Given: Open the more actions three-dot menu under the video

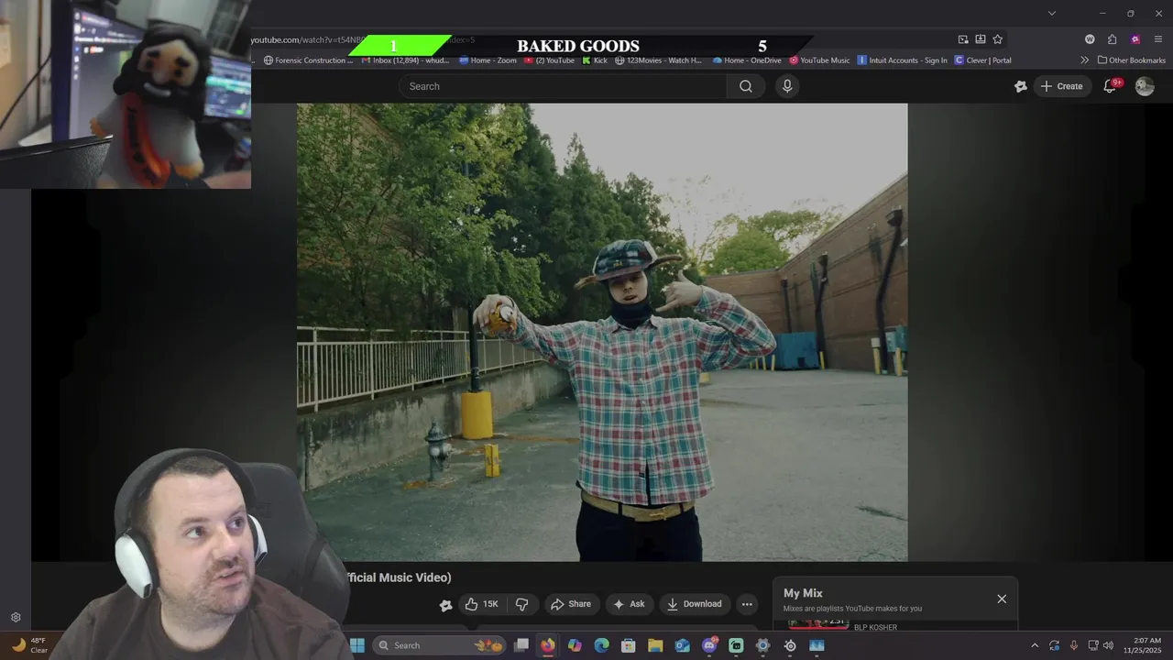Looking at the screenshot, I should [x=747, y=604].
